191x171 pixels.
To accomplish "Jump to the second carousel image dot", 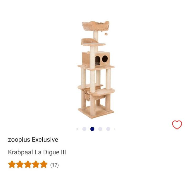I will [84, 129].
